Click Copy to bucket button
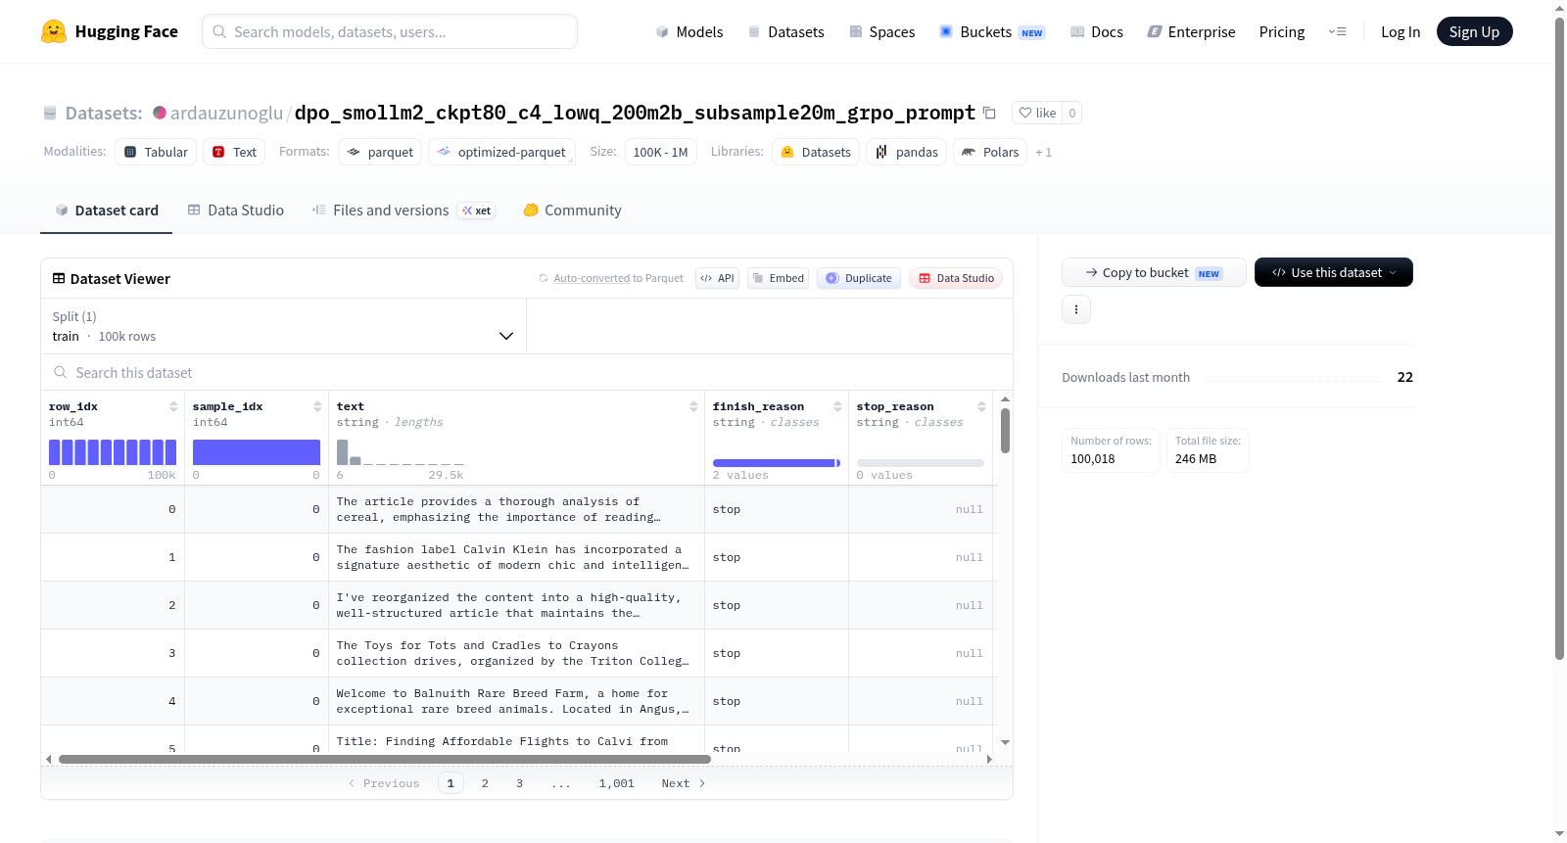The image size is (1567, 843). pyautogui.click(x=1154, y=272)
